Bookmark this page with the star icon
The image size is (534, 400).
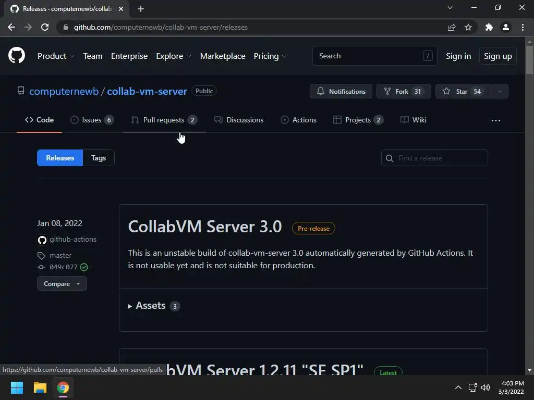468,27
